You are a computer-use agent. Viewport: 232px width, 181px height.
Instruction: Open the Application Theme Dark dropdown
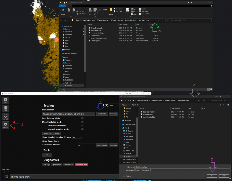coord(86,145)
